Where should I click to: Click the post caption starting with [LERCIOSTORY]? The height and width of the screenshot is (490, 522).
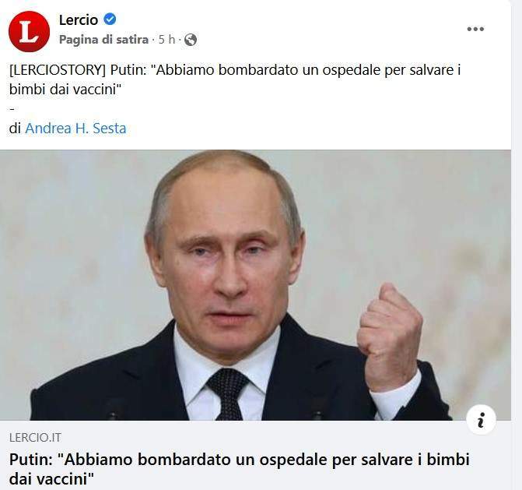[235, 79]
